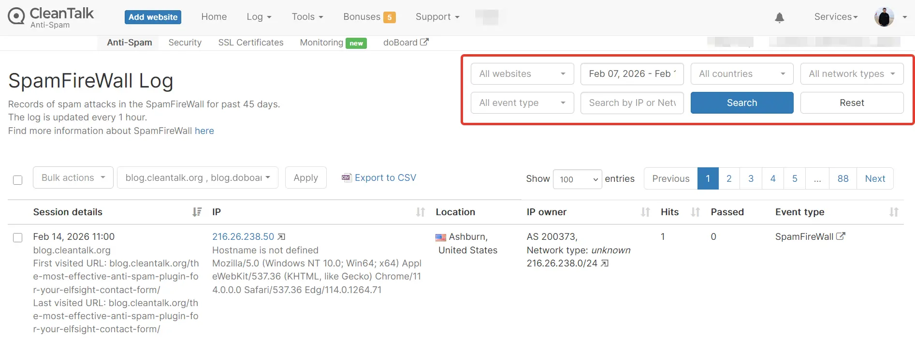Switch to the Security tab

pyautogui.click(x=185, y=43)
